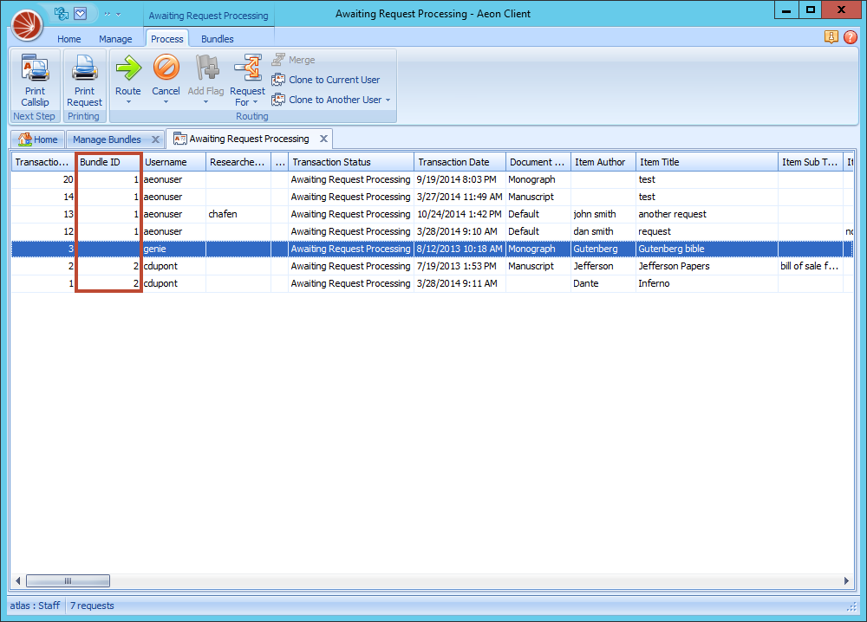This screenshot has width=867, height=622.
Task: Select the Add Flag icon
Action: [x=205, y=68]
